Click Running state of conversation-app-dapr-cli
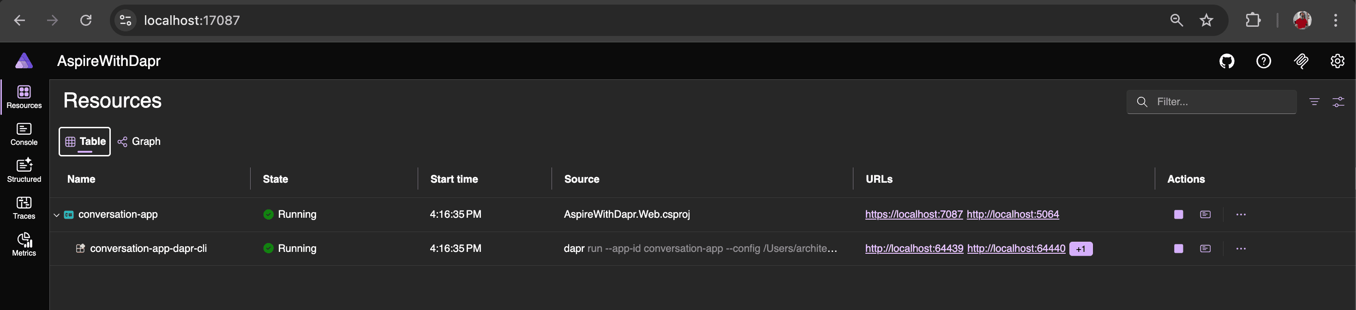 290,249
